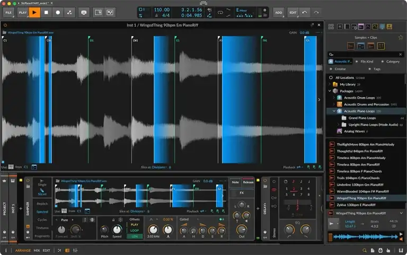Select Analog Waves package
The width and height of the screenshot is (407, 255).
coord(354,131)
